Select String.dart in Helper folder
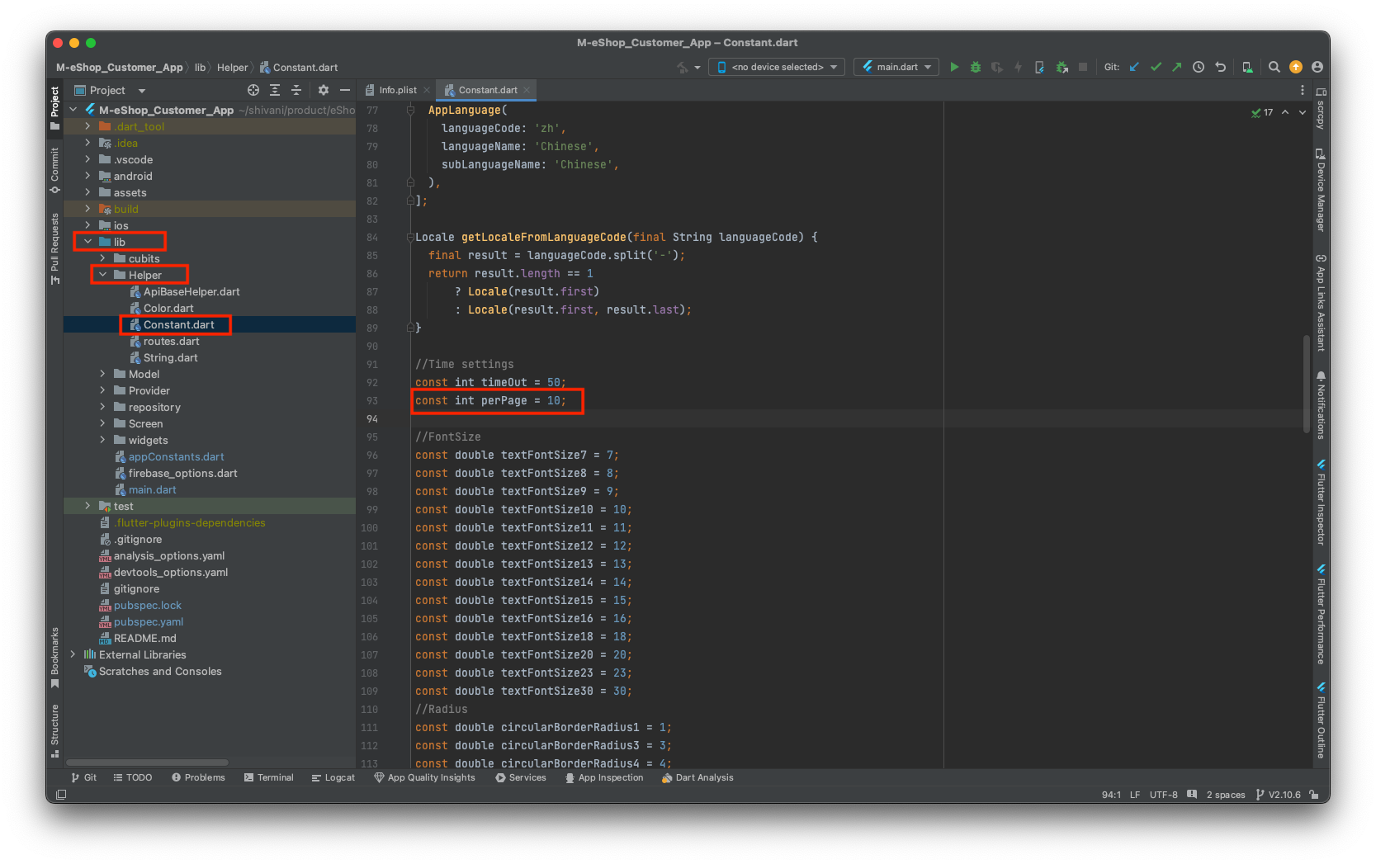The image size is (1376, 864). [170, 357]
